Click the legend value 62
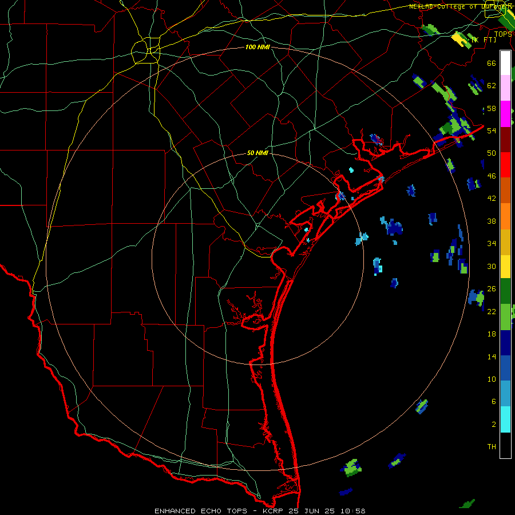Screen dimensions: 515x515 point(492,85)
